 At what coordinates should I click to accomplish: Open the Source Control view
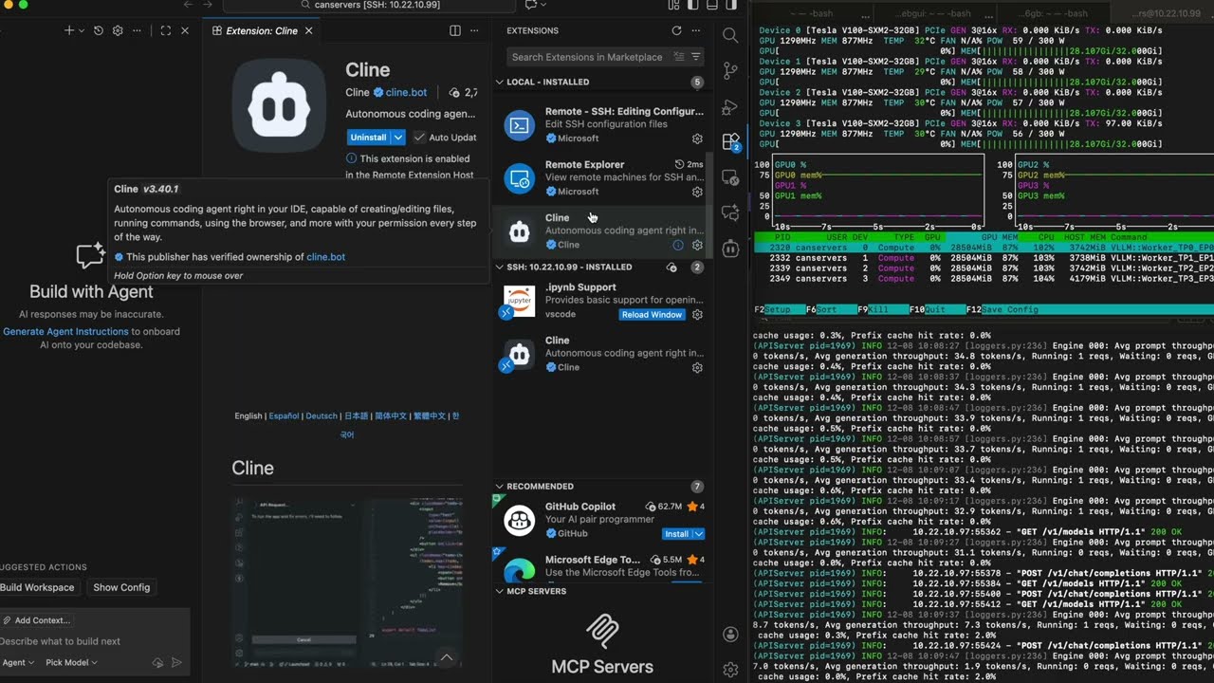coord(730,71)
